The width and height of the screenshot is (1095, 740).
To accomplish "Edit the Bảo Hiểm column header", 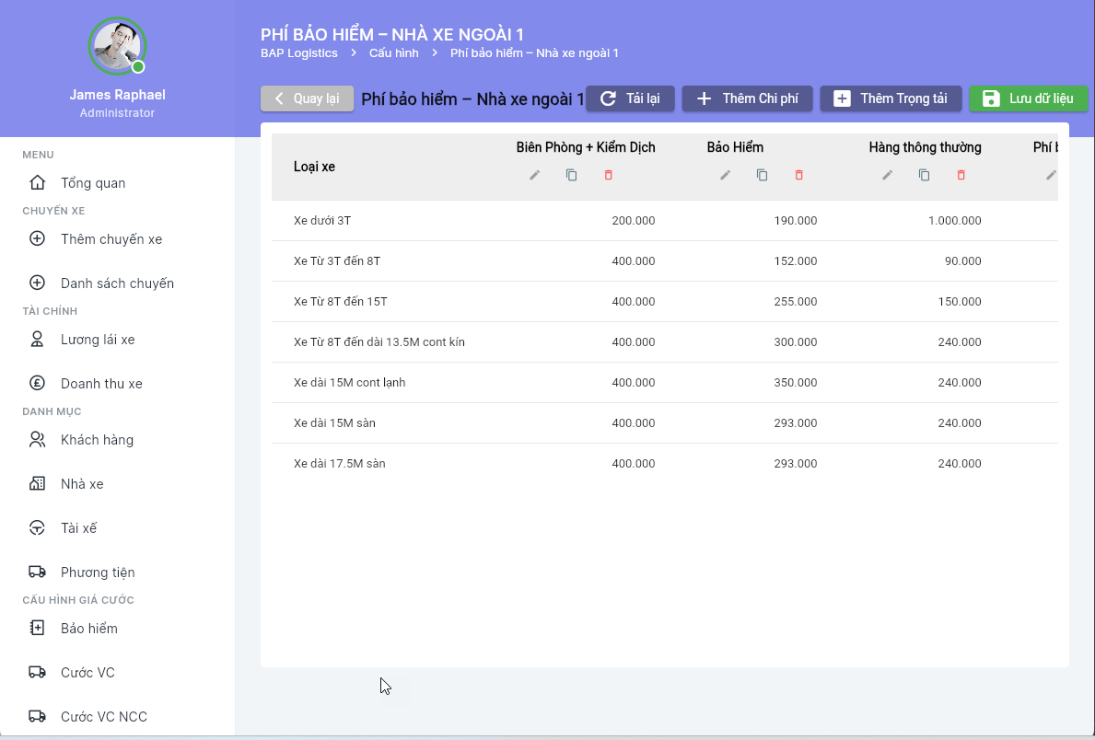I will pos(725,175).
